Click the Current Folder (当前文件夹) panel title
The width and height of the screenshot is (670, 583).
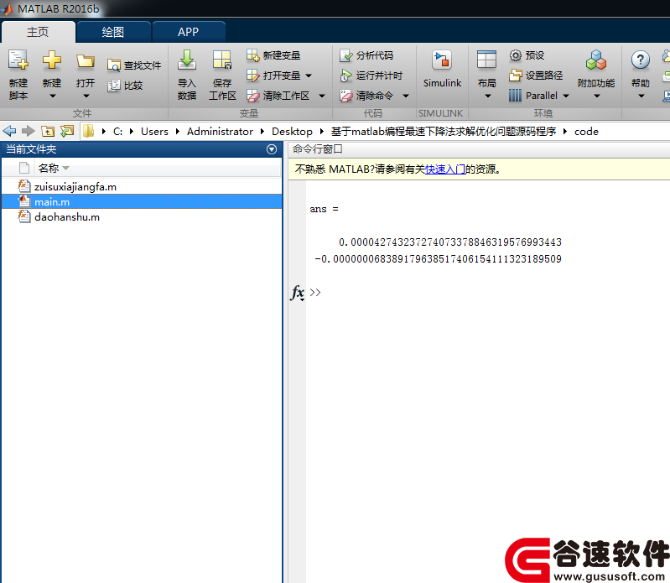pyautogui.click(x=31, y=149)
